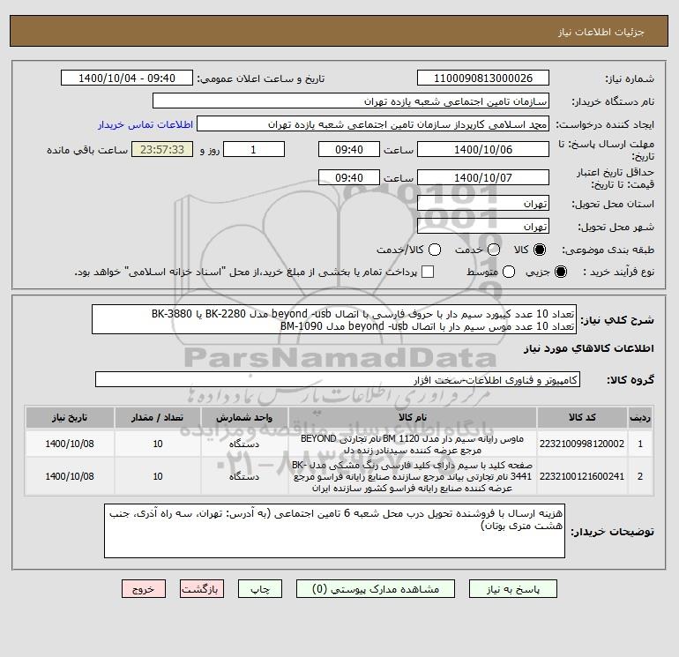The width and height of the screenshot is (679, 657).
Task: Choose the متوسط purchase type radio
Action: click(509, 272)
